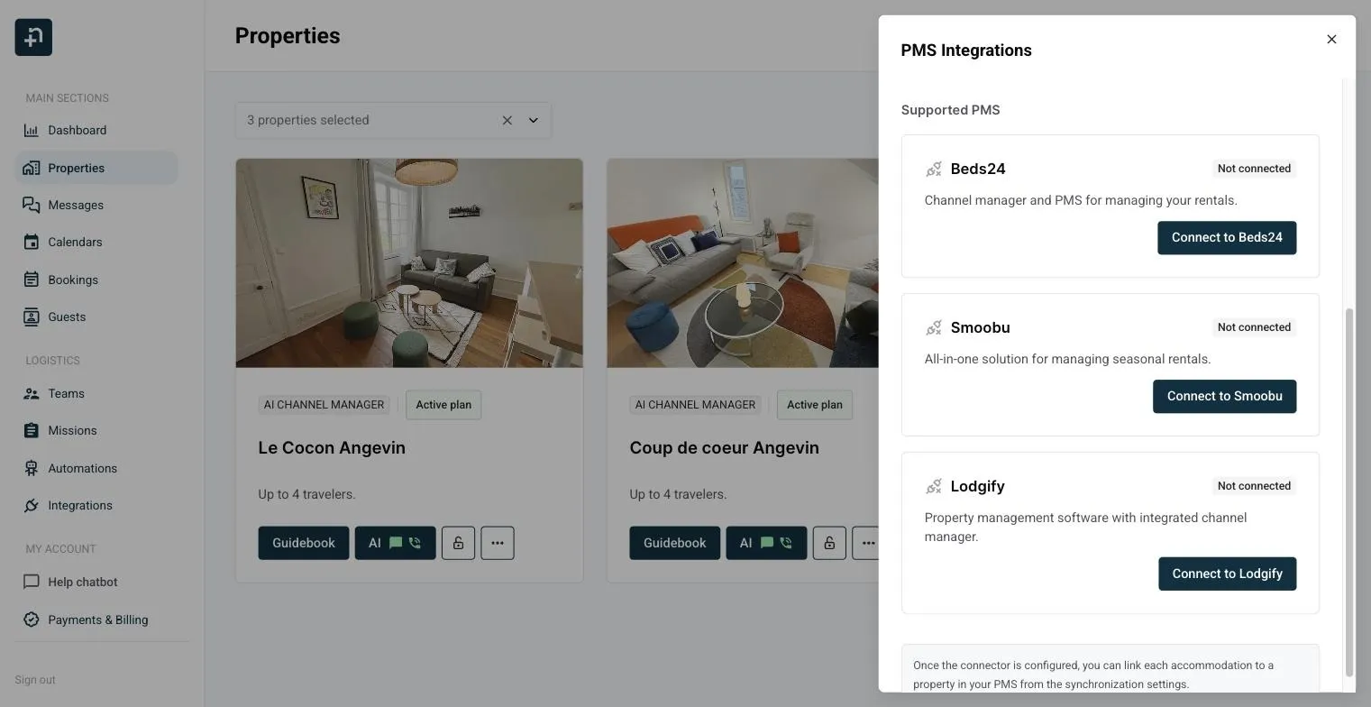Click the Coup de coeur Angevin title

[x=725, y=448]
